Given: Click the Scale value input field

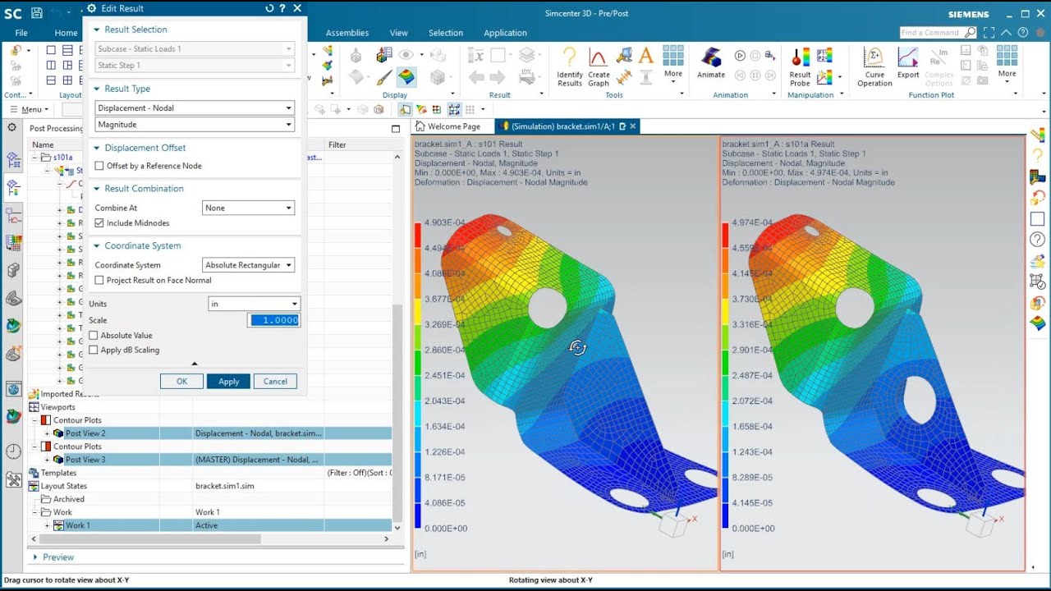Looking at the screenshot, I should (x=274, y=321).
